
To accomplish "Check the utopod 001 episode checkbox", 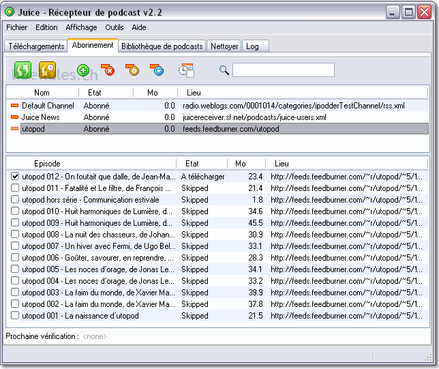I will (x=15, y=316).
